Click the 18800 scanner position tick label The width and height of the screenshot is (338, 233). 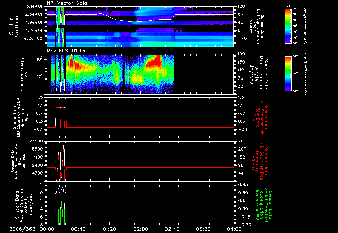tap(36, 149)
